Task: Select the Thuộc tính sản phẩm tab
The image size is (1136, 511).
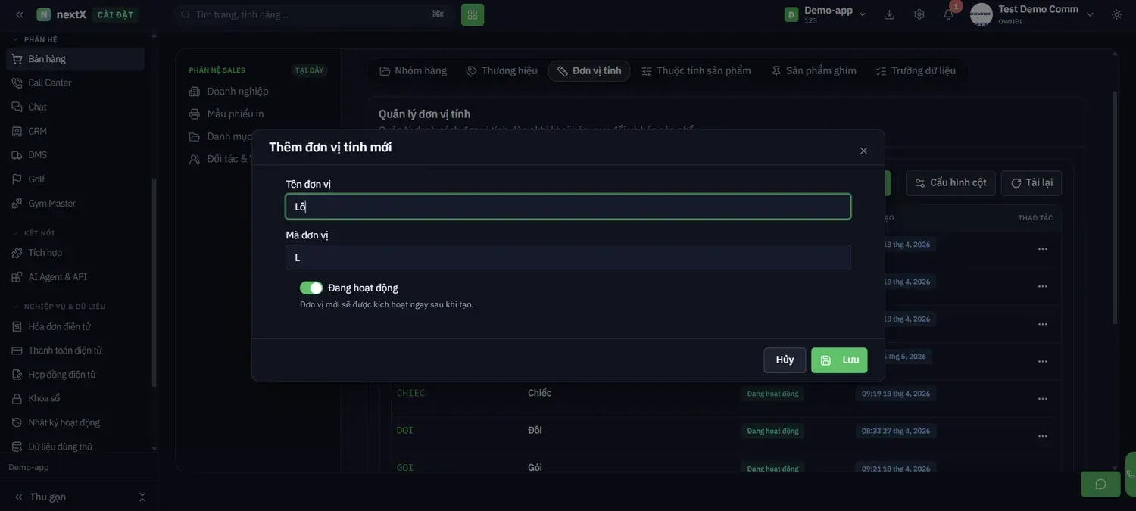Action: (696, 71)
